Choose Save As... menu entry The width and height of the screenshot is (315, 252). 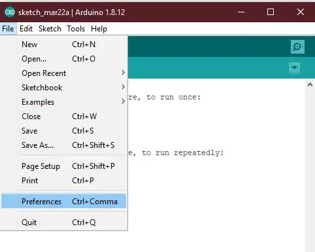(x=63, y=145)
